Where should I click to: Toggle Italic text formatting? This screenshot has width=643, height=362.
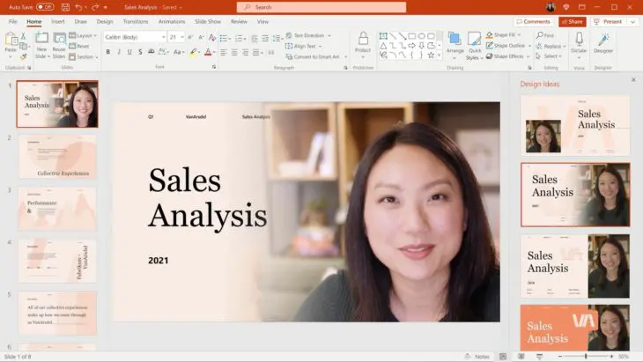120,52
